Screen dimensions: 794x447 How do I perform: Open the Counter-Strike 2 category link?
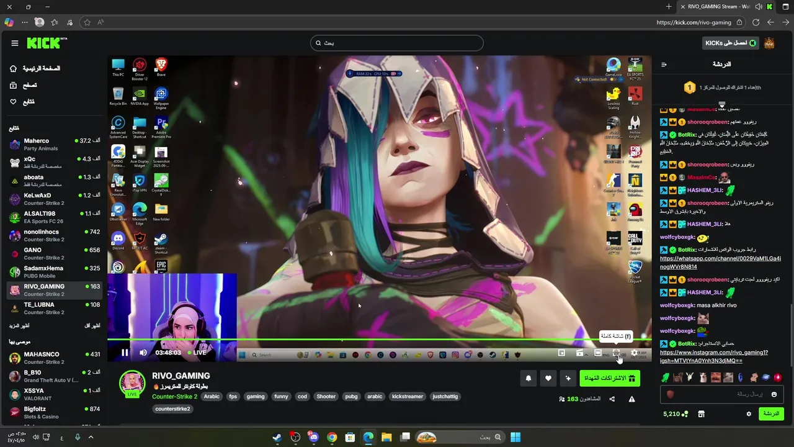[174, 397]
